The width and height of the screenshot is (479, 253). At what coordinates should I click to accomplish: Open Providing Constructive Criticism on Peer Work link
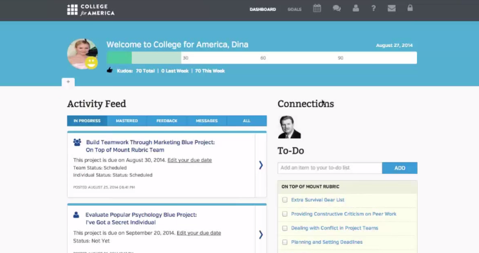343,214
